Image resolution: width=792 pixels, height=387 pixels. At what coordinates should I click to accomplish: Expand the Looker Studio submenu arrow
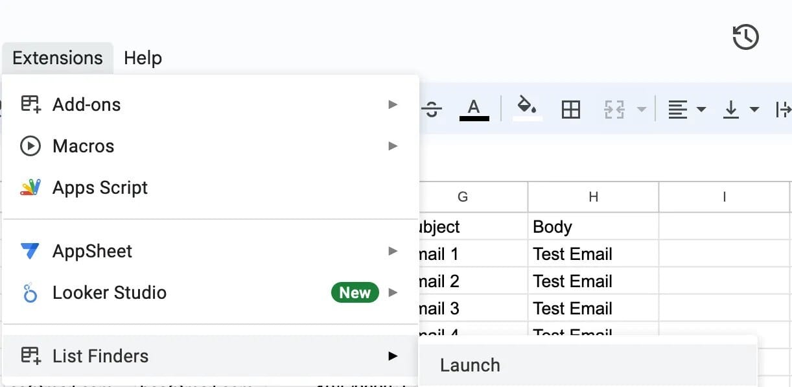[393, 292]
